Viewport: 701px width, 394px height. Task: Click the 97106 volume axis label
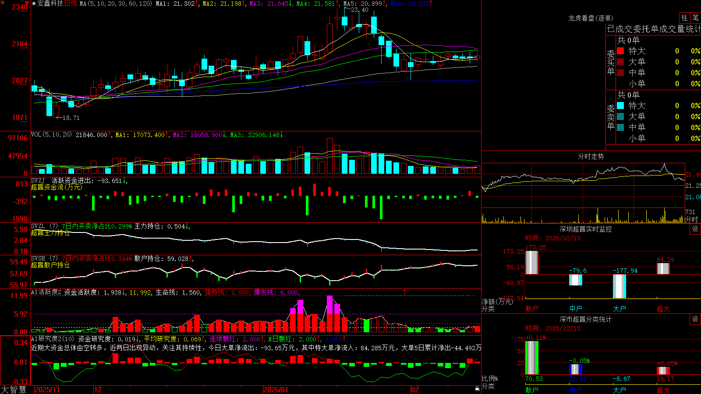(x=18, y=138)
